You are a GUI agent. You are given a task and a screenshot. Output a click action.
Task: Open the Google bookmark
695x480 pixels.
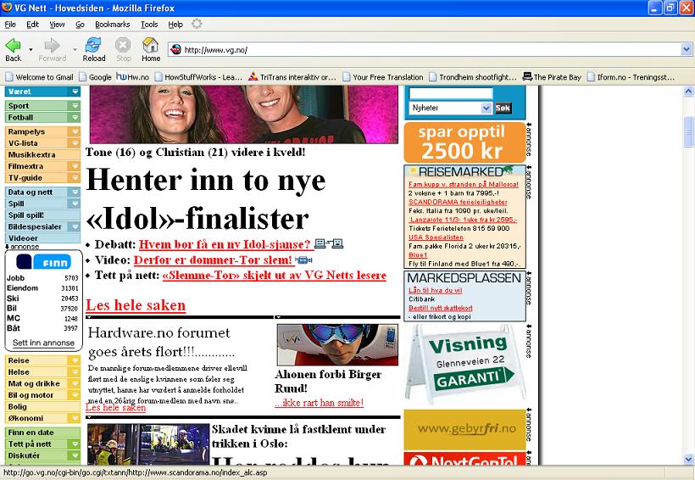pyautogui.click(x=95, y=77)
